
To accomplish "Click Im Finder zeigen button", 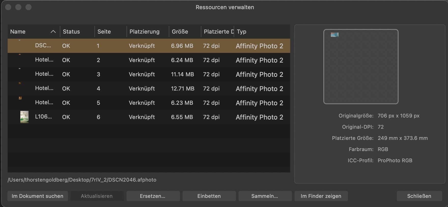I will pos(321,196).
